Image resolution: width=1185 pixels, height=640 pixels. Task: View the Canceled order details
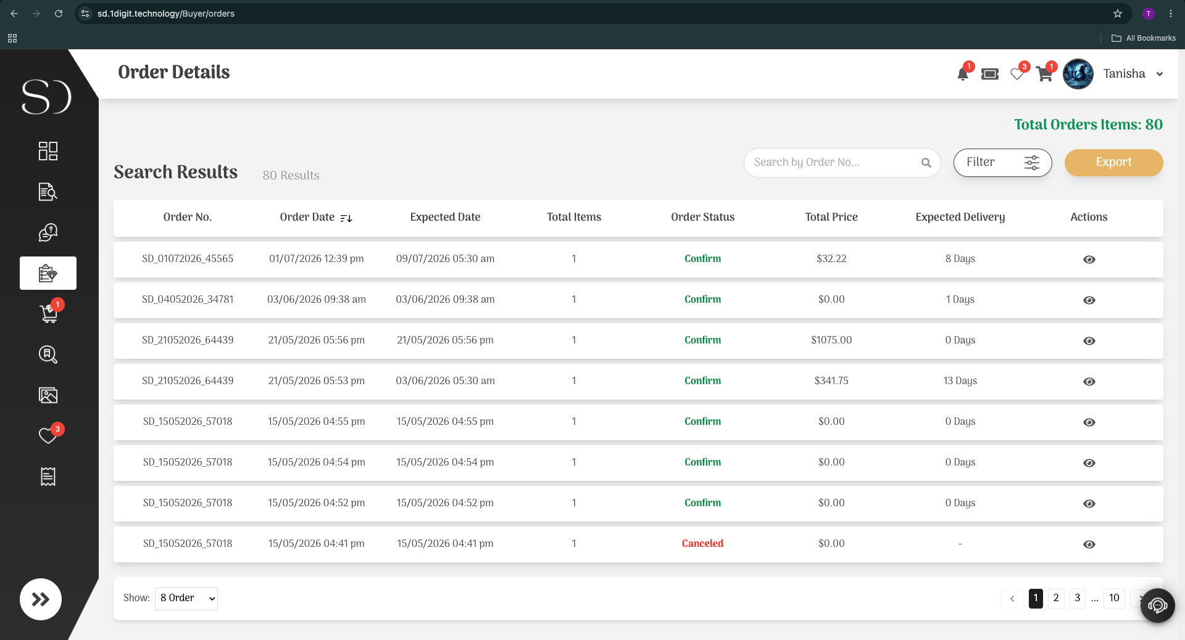click(x=1089, y=544)
